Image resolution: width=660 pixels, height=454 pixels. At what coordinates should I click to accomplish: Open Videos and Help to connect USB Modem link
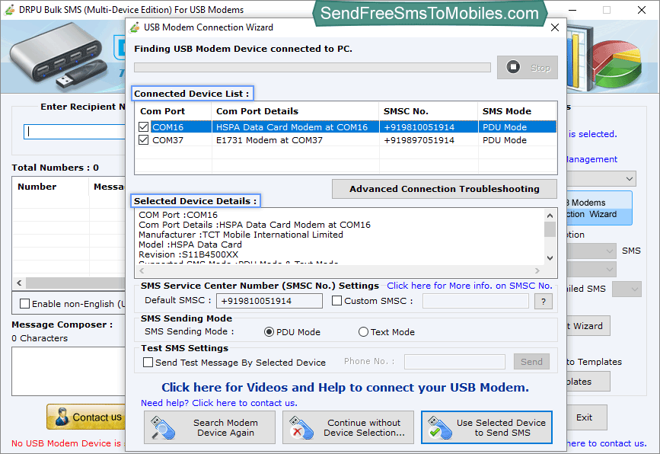(345, 388)
